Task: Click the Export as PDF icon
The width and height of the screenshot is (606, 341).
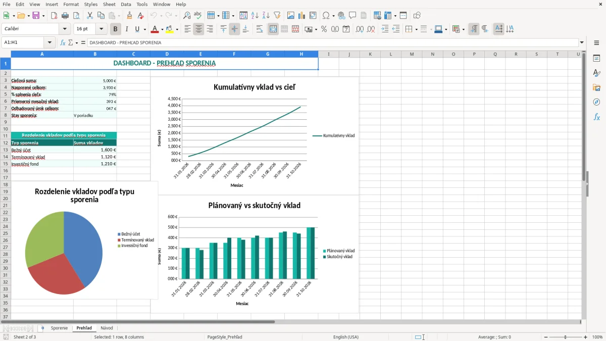Action: pyautogui.click(x=54, y=16)
